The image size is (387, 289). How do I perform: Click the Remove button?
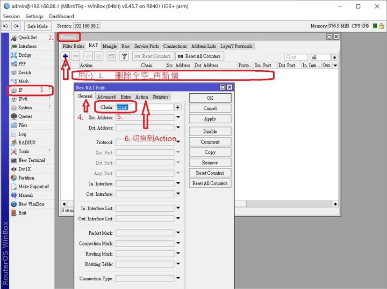(x=210, y=162)
